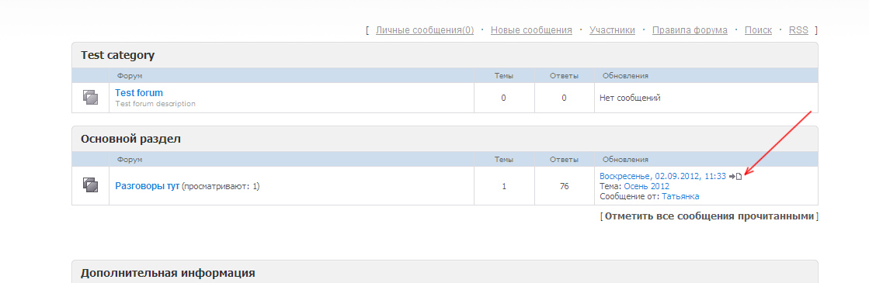This screenshot has height=283, width=869.
Task: Click the Разговоры тут forum status icon
Action: [x=90, y=185]
